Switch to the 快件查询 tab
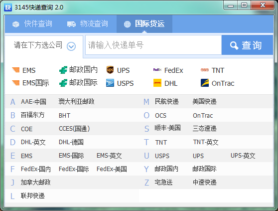Viewport: 278px width, 211px height. [x=32, y=24]
